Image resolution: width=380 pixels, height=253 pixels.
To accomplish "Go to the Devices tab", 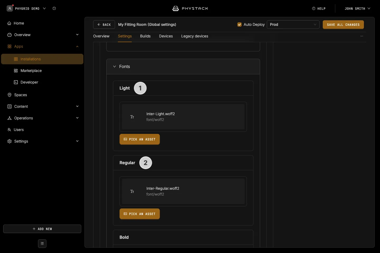I will coord(166,36).
